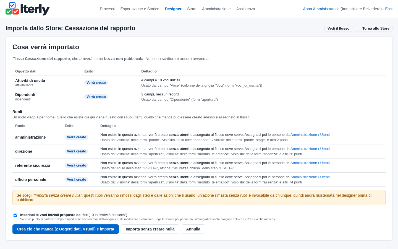398x249 pixels.
Task: Click the text '3 campi, nessun record.'
Action: 160,94
